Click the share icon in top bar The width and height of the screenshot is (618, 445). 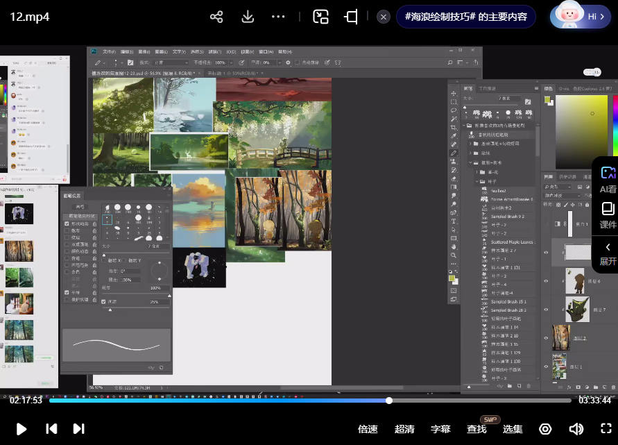click(216, 17)
